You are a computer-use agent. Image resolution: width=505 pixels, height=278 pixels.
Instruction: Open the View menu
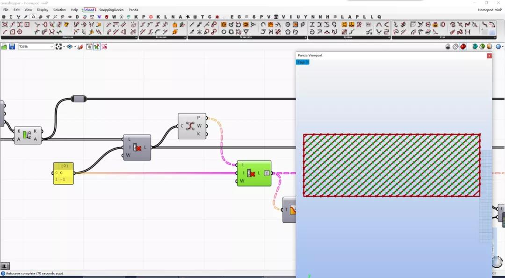click(29, 10)
